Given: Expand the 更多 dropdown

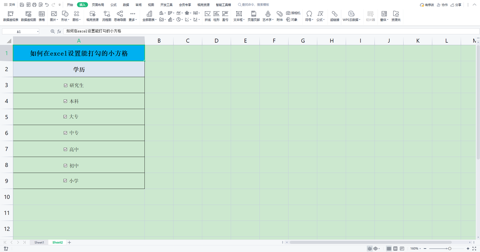Looking at the screenshot, I should coord(133,16).
